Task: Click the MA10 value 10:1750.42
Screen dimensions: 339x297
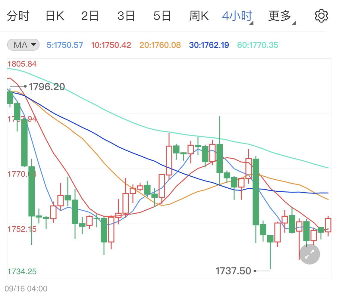Action: [111, 45]
